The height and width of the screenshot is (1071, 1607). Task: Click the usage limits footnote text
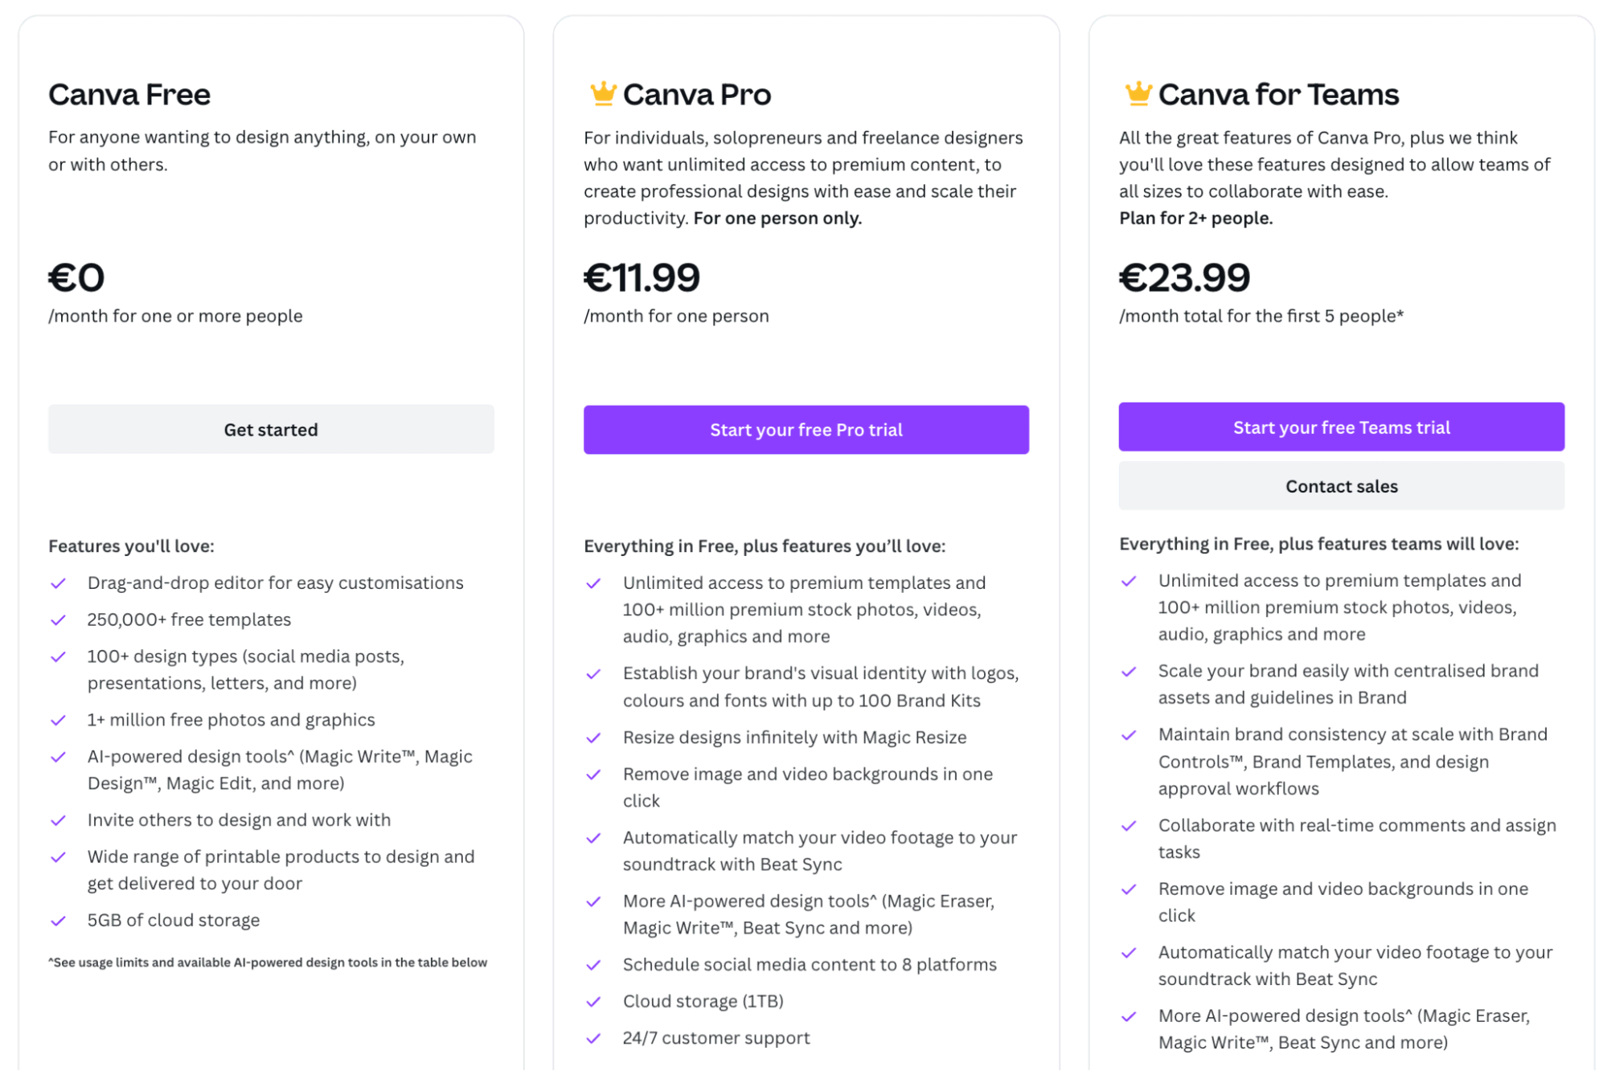[268, 963]
